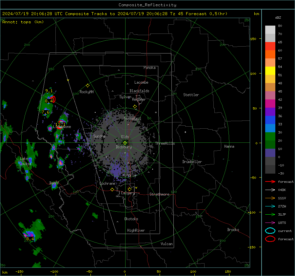The image size is (295, 276).
Task: Select the Airdrie town label
Action: [x=129, y=175]
